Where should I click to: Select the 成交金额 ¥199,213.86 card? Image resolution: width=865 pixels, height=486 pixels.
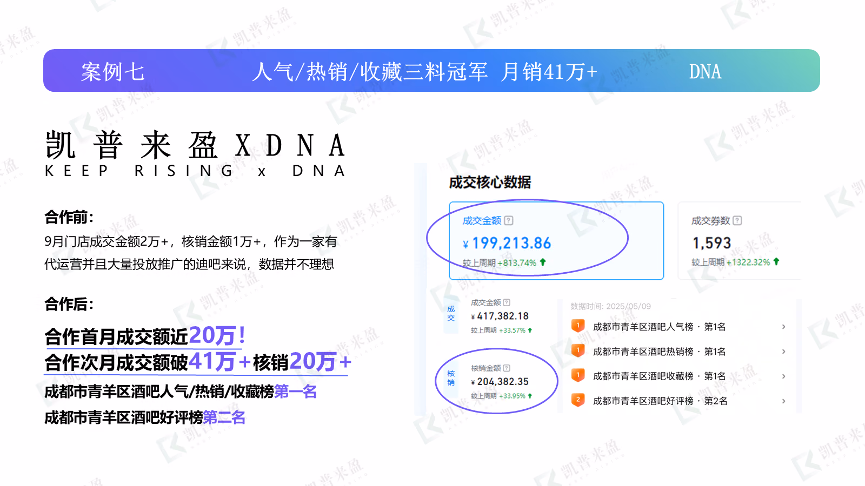pos(556,241)
